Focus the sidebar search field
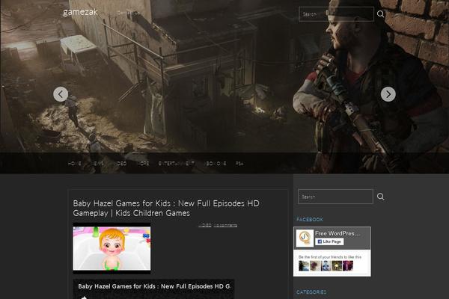 [x=335, y=197]
